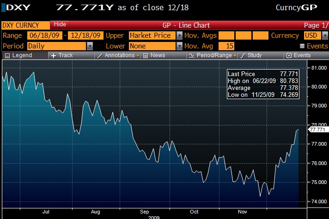Click the first empty Mov. Avgs box

pos(226,36)
